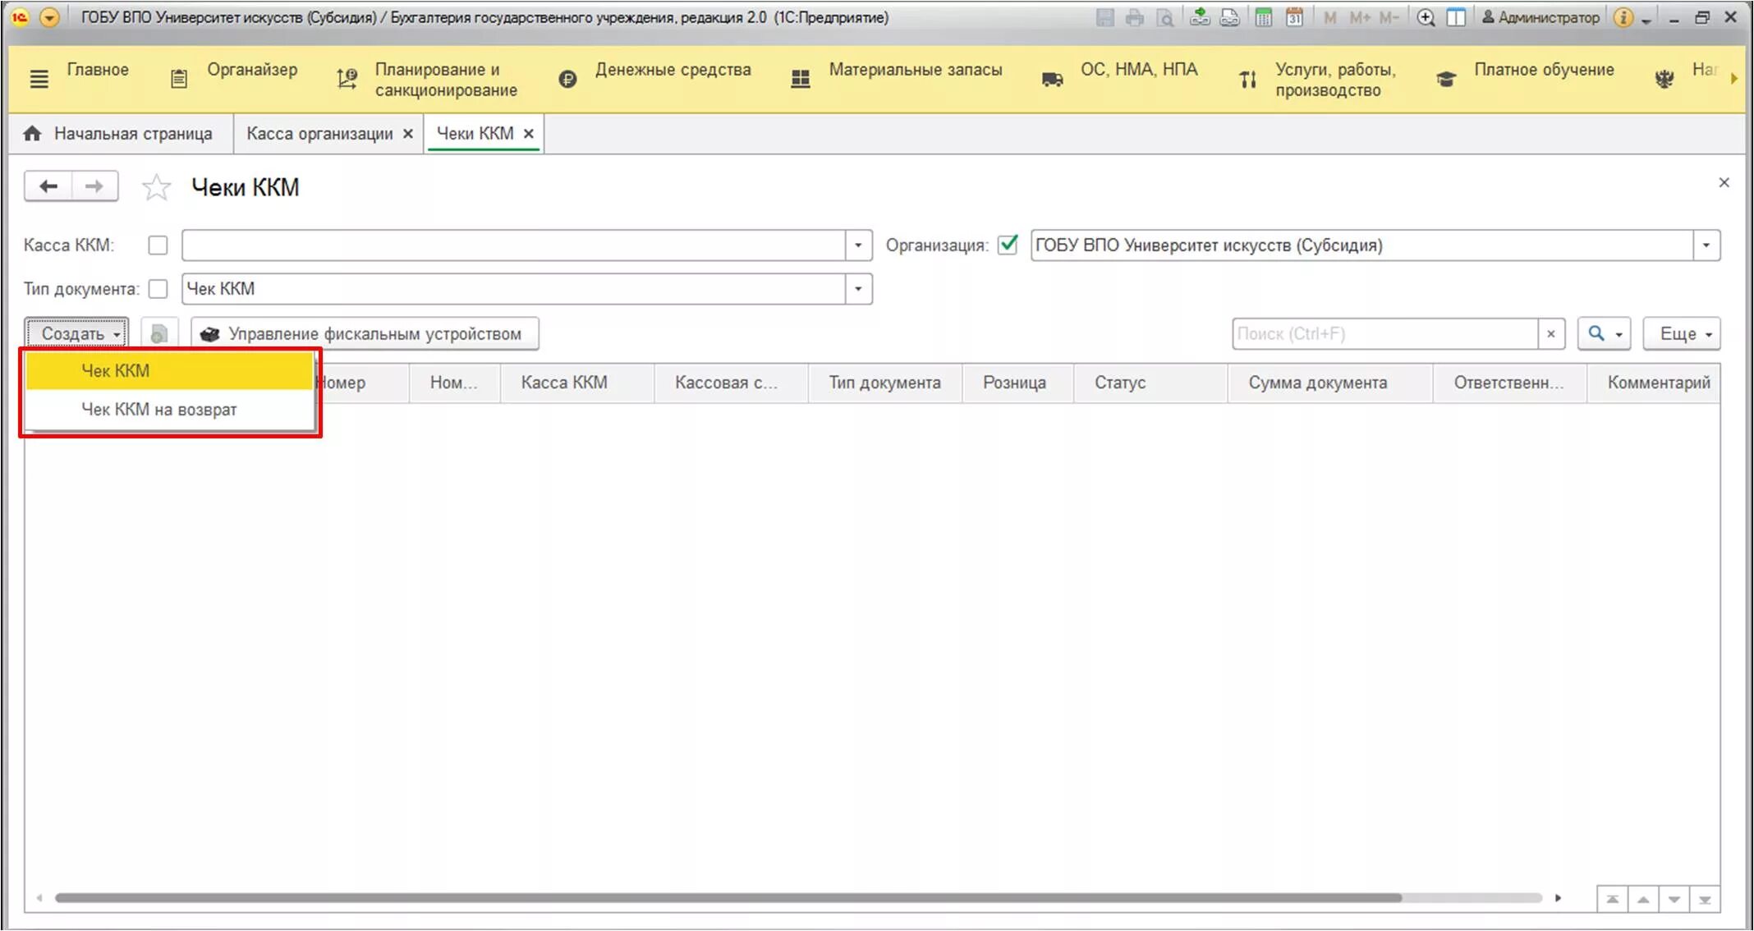Select Чек ККМ на возврат menu item

158,409
